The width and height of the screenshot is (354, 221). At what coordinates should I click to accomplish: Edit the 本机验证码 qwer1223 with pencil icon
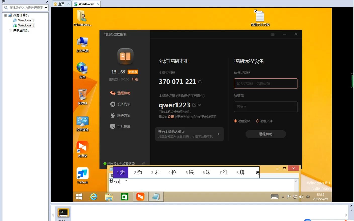coord(194,105)
